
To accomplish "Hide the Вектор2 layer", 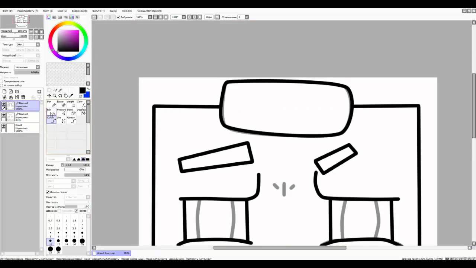I will coord(4,104).
